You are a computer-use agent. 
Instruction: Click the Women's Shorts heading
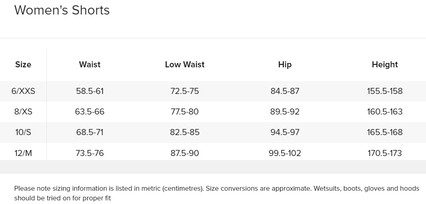[x=62, y=10]
